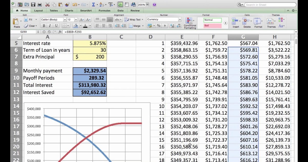This screenshot has height=162, width=308.
Task: Save workbook with floppy disk icon
Action: pos(33,4)
